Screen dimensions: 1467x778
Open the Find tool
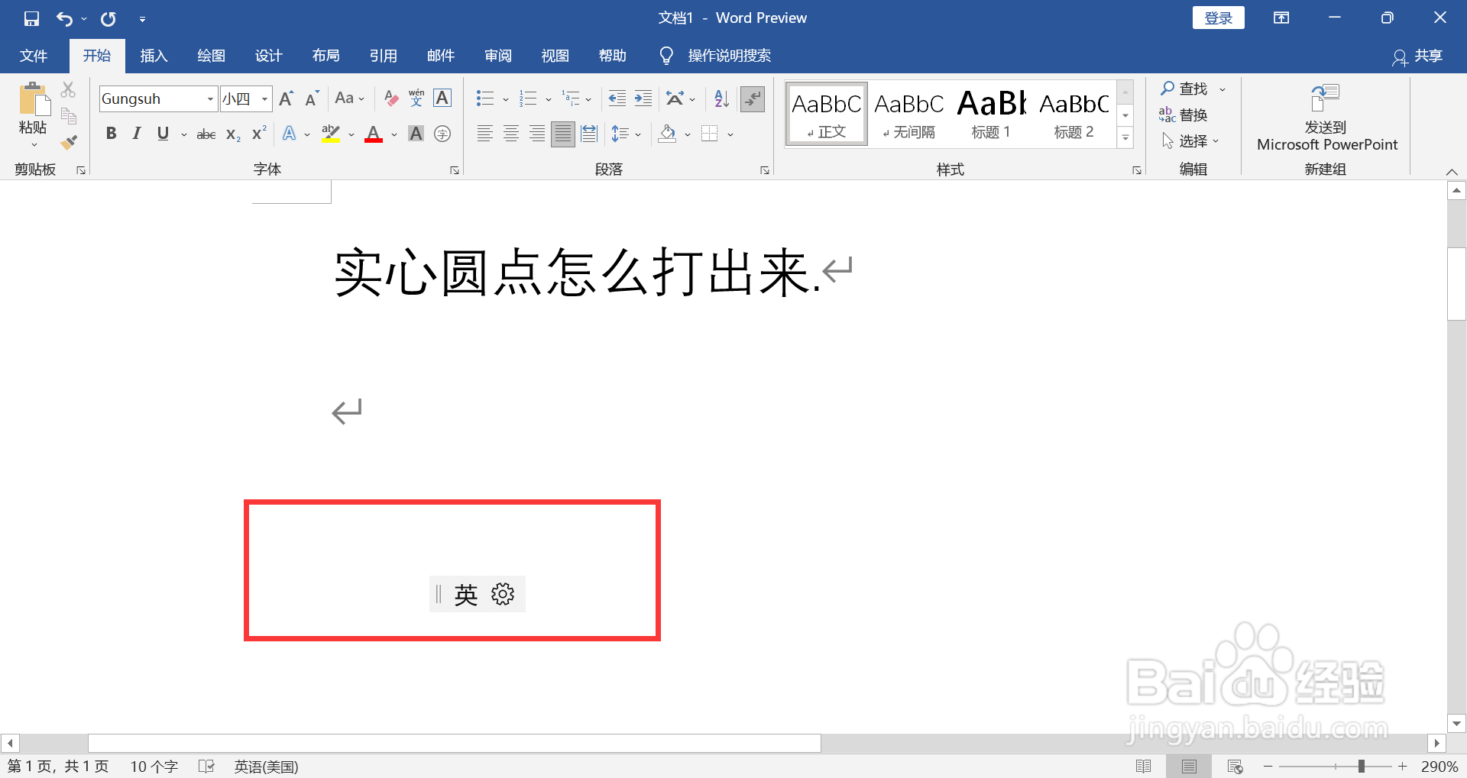point(1189,88)
